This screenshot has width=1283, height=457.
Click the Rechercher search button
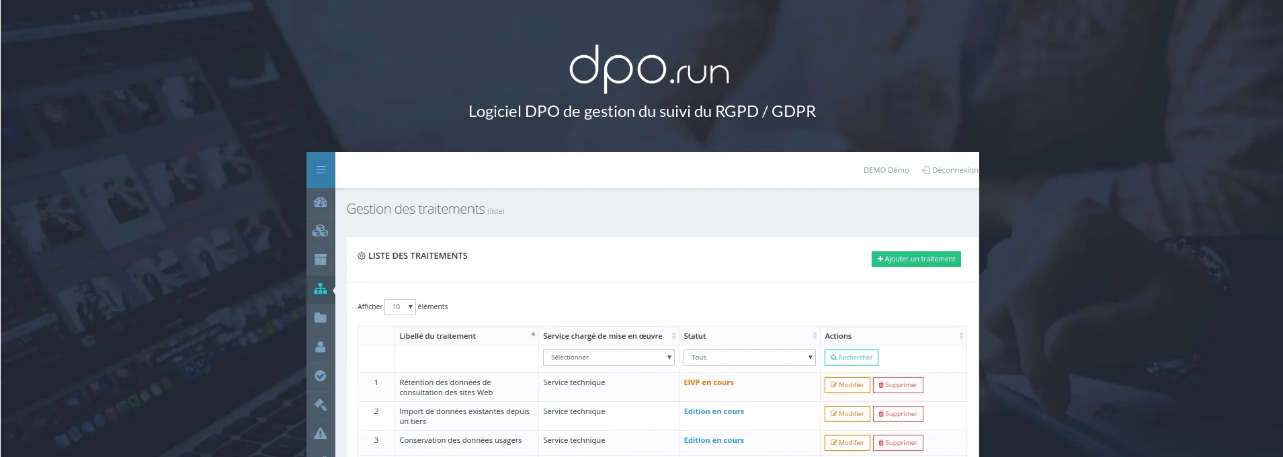pos(852,358)
